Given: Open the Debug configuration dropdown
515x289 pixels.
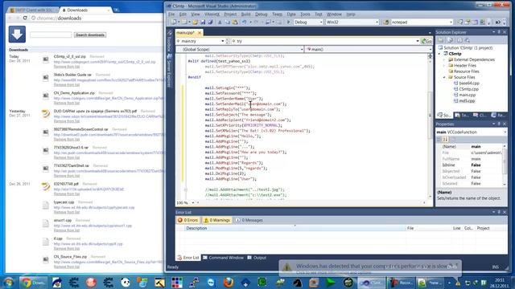Looking at the screenshot, I should tap(321, 22).
